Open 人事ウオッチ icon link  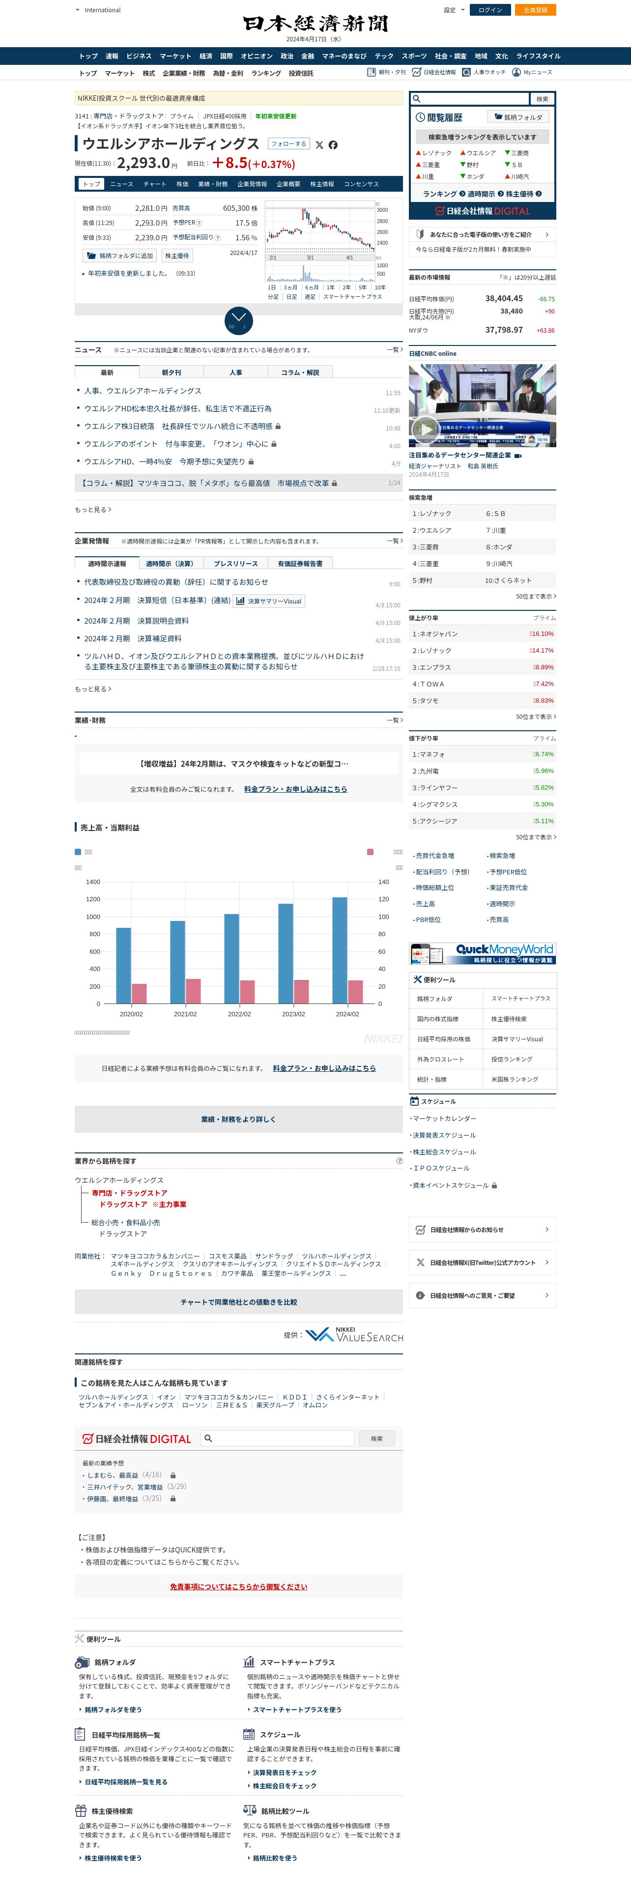(x=484, y=73)
